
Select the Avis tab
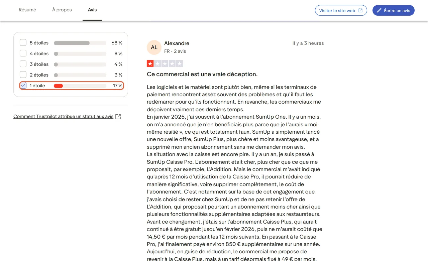click(92, 10)
